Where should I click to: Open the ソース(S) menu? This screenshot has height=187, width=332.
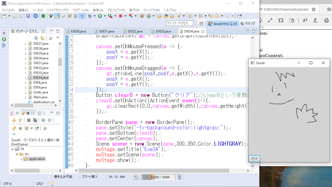coord(38,10)
